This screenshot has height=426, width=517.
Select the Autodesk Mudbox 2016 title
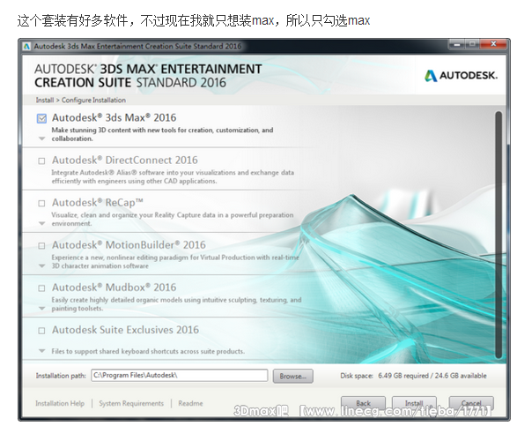(x=114, y=288)
